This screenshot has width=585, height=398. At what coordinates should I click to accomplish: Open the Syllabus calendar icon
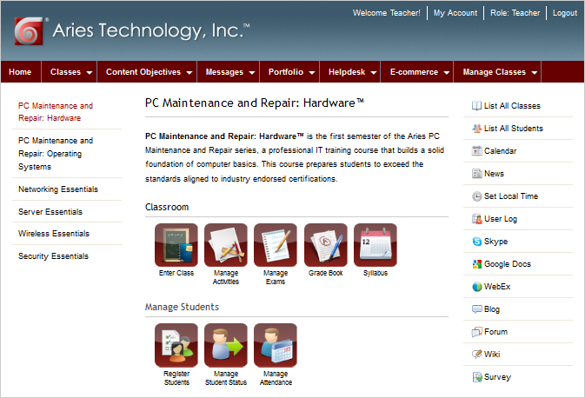tap(376, 245)
